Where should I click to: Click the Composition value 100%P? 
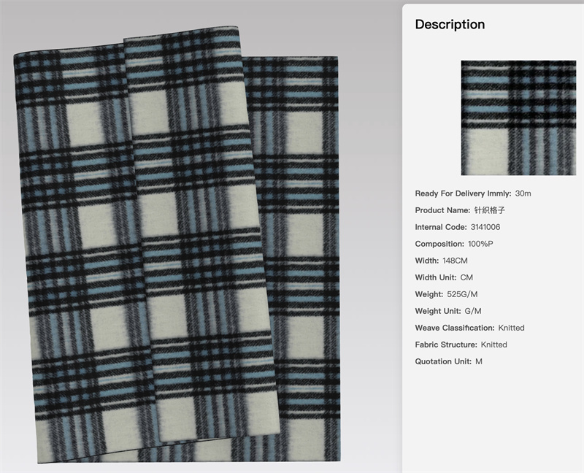tap(480, 244)
